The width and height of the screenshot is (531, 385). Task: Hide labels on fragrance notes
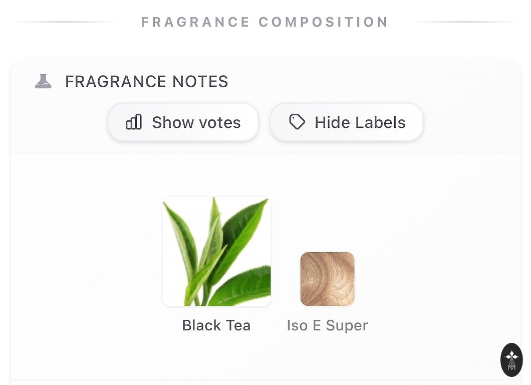point(346,122)
